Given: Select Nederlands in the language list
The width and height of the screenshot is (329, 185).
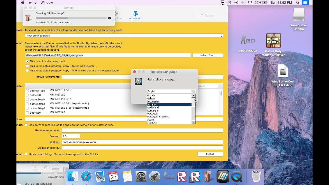Looking at the screenshot, I should click(169, 108).
